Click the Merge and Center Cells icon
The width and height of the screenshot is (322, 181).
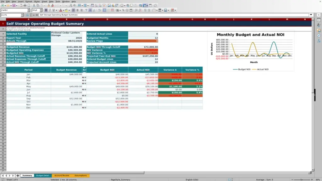[x=104, y=10]
